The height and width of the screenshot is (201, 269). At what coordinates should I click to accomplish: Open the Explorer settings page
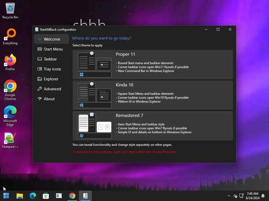point(51,79)
